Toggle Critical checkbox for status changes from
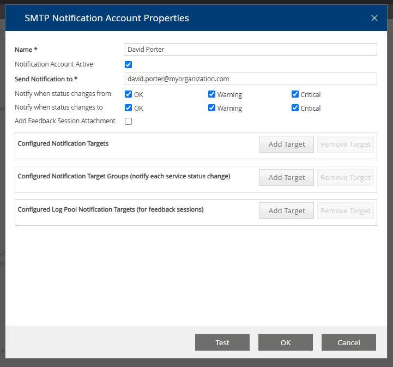Screen dimensions: 393x367 pyautogui.click(x=295, y=94)
